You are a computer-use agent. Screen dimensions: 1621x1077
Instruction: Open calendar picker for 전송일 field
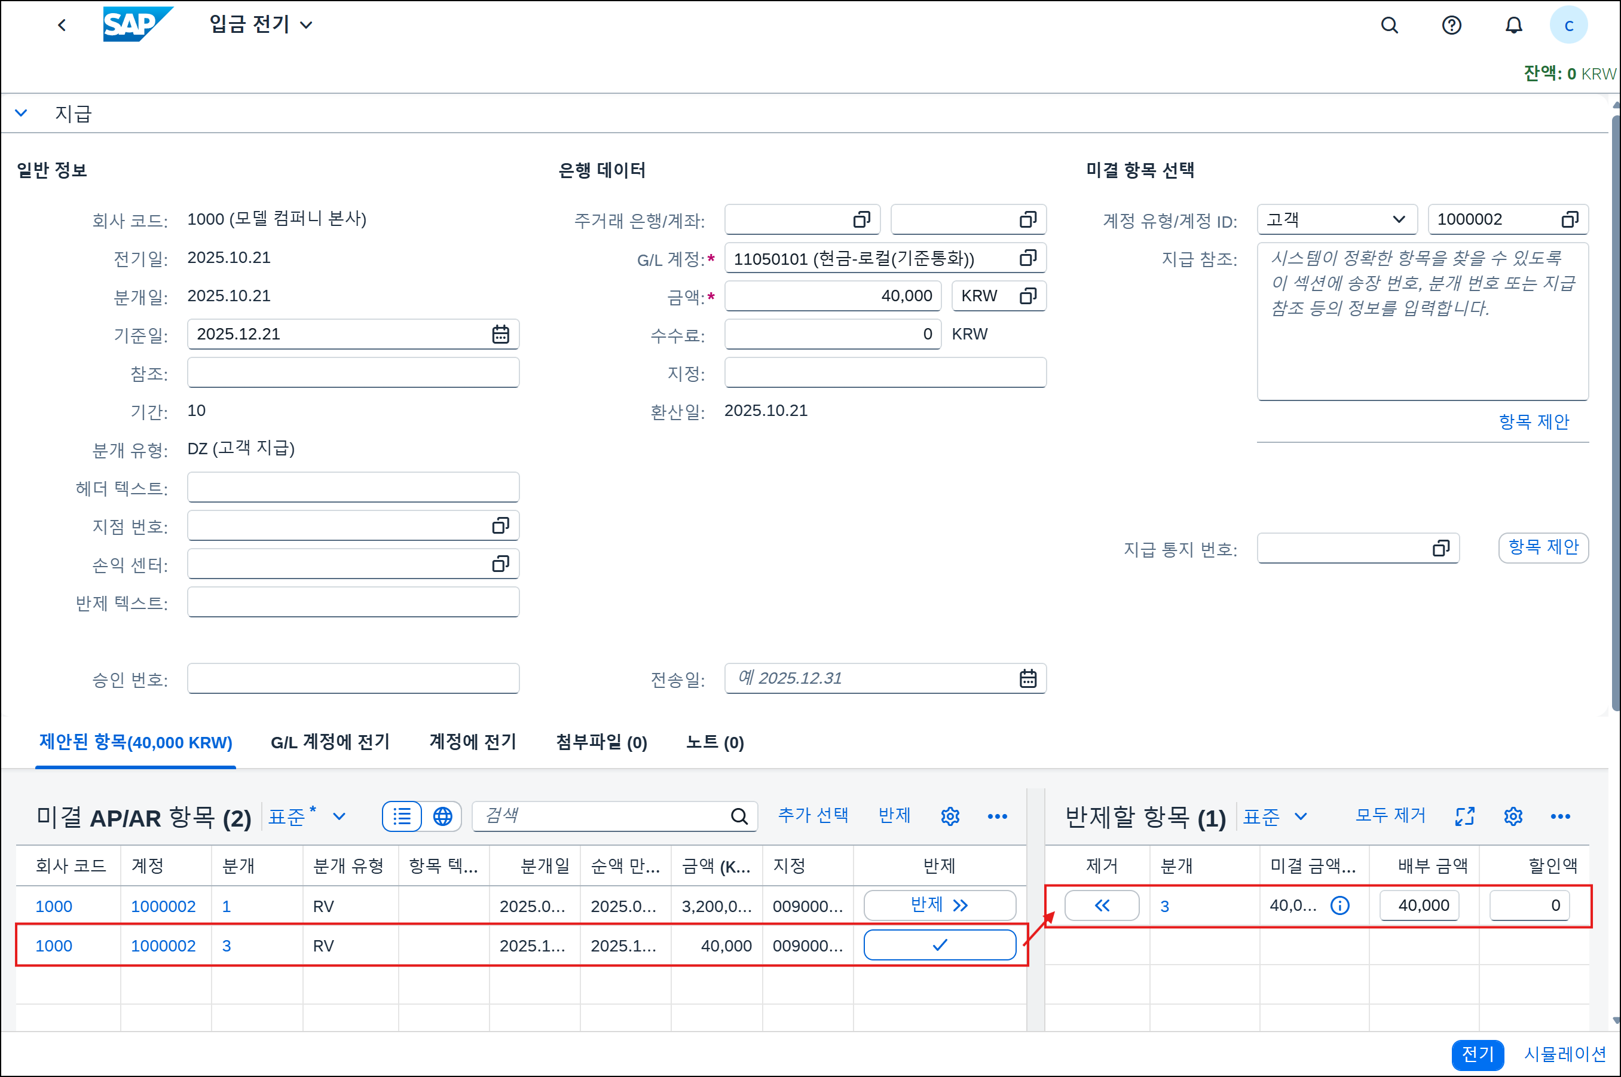[x=1027, y=678]
